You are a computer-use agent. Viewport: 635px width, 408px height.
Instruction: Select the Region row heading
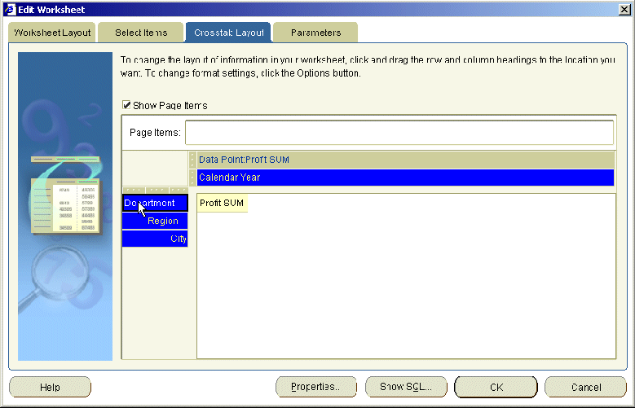[155, 221]
